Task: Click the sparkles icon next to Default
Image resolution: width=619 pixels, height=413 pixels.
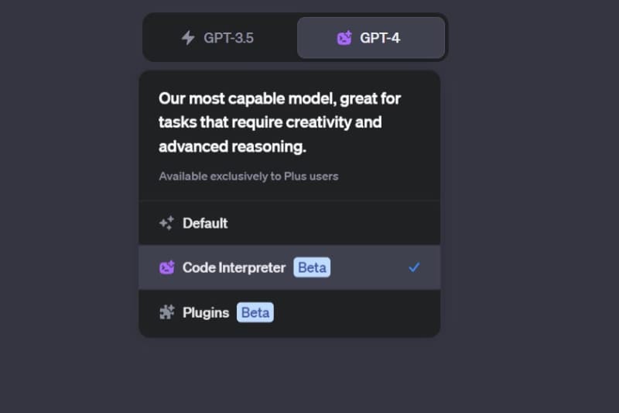Action: pyautogui.click(x=166, y=223)
